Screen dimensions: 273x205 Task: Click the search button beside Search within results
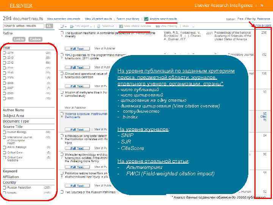(49, 26)
